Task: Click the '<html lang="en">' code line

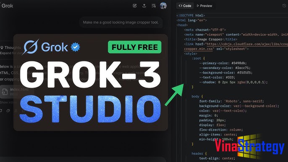Action: [191, 20]
